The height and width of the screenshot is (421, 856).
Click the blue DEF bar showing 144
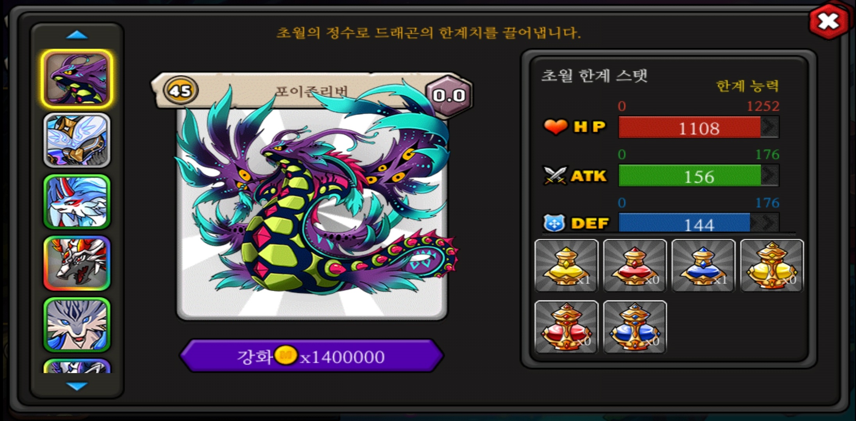[699, 223]
